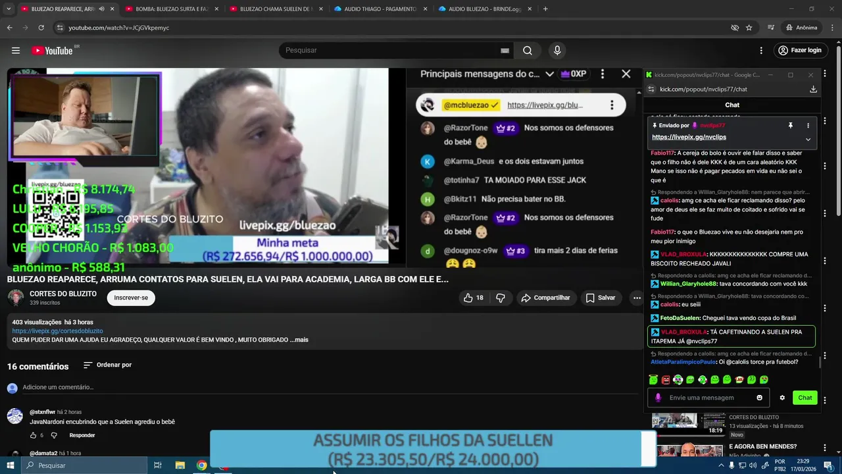This screenshot has height=474, width=842.
Task: Open Ordenar por comments sort dropdown
Action: point(107,365)
